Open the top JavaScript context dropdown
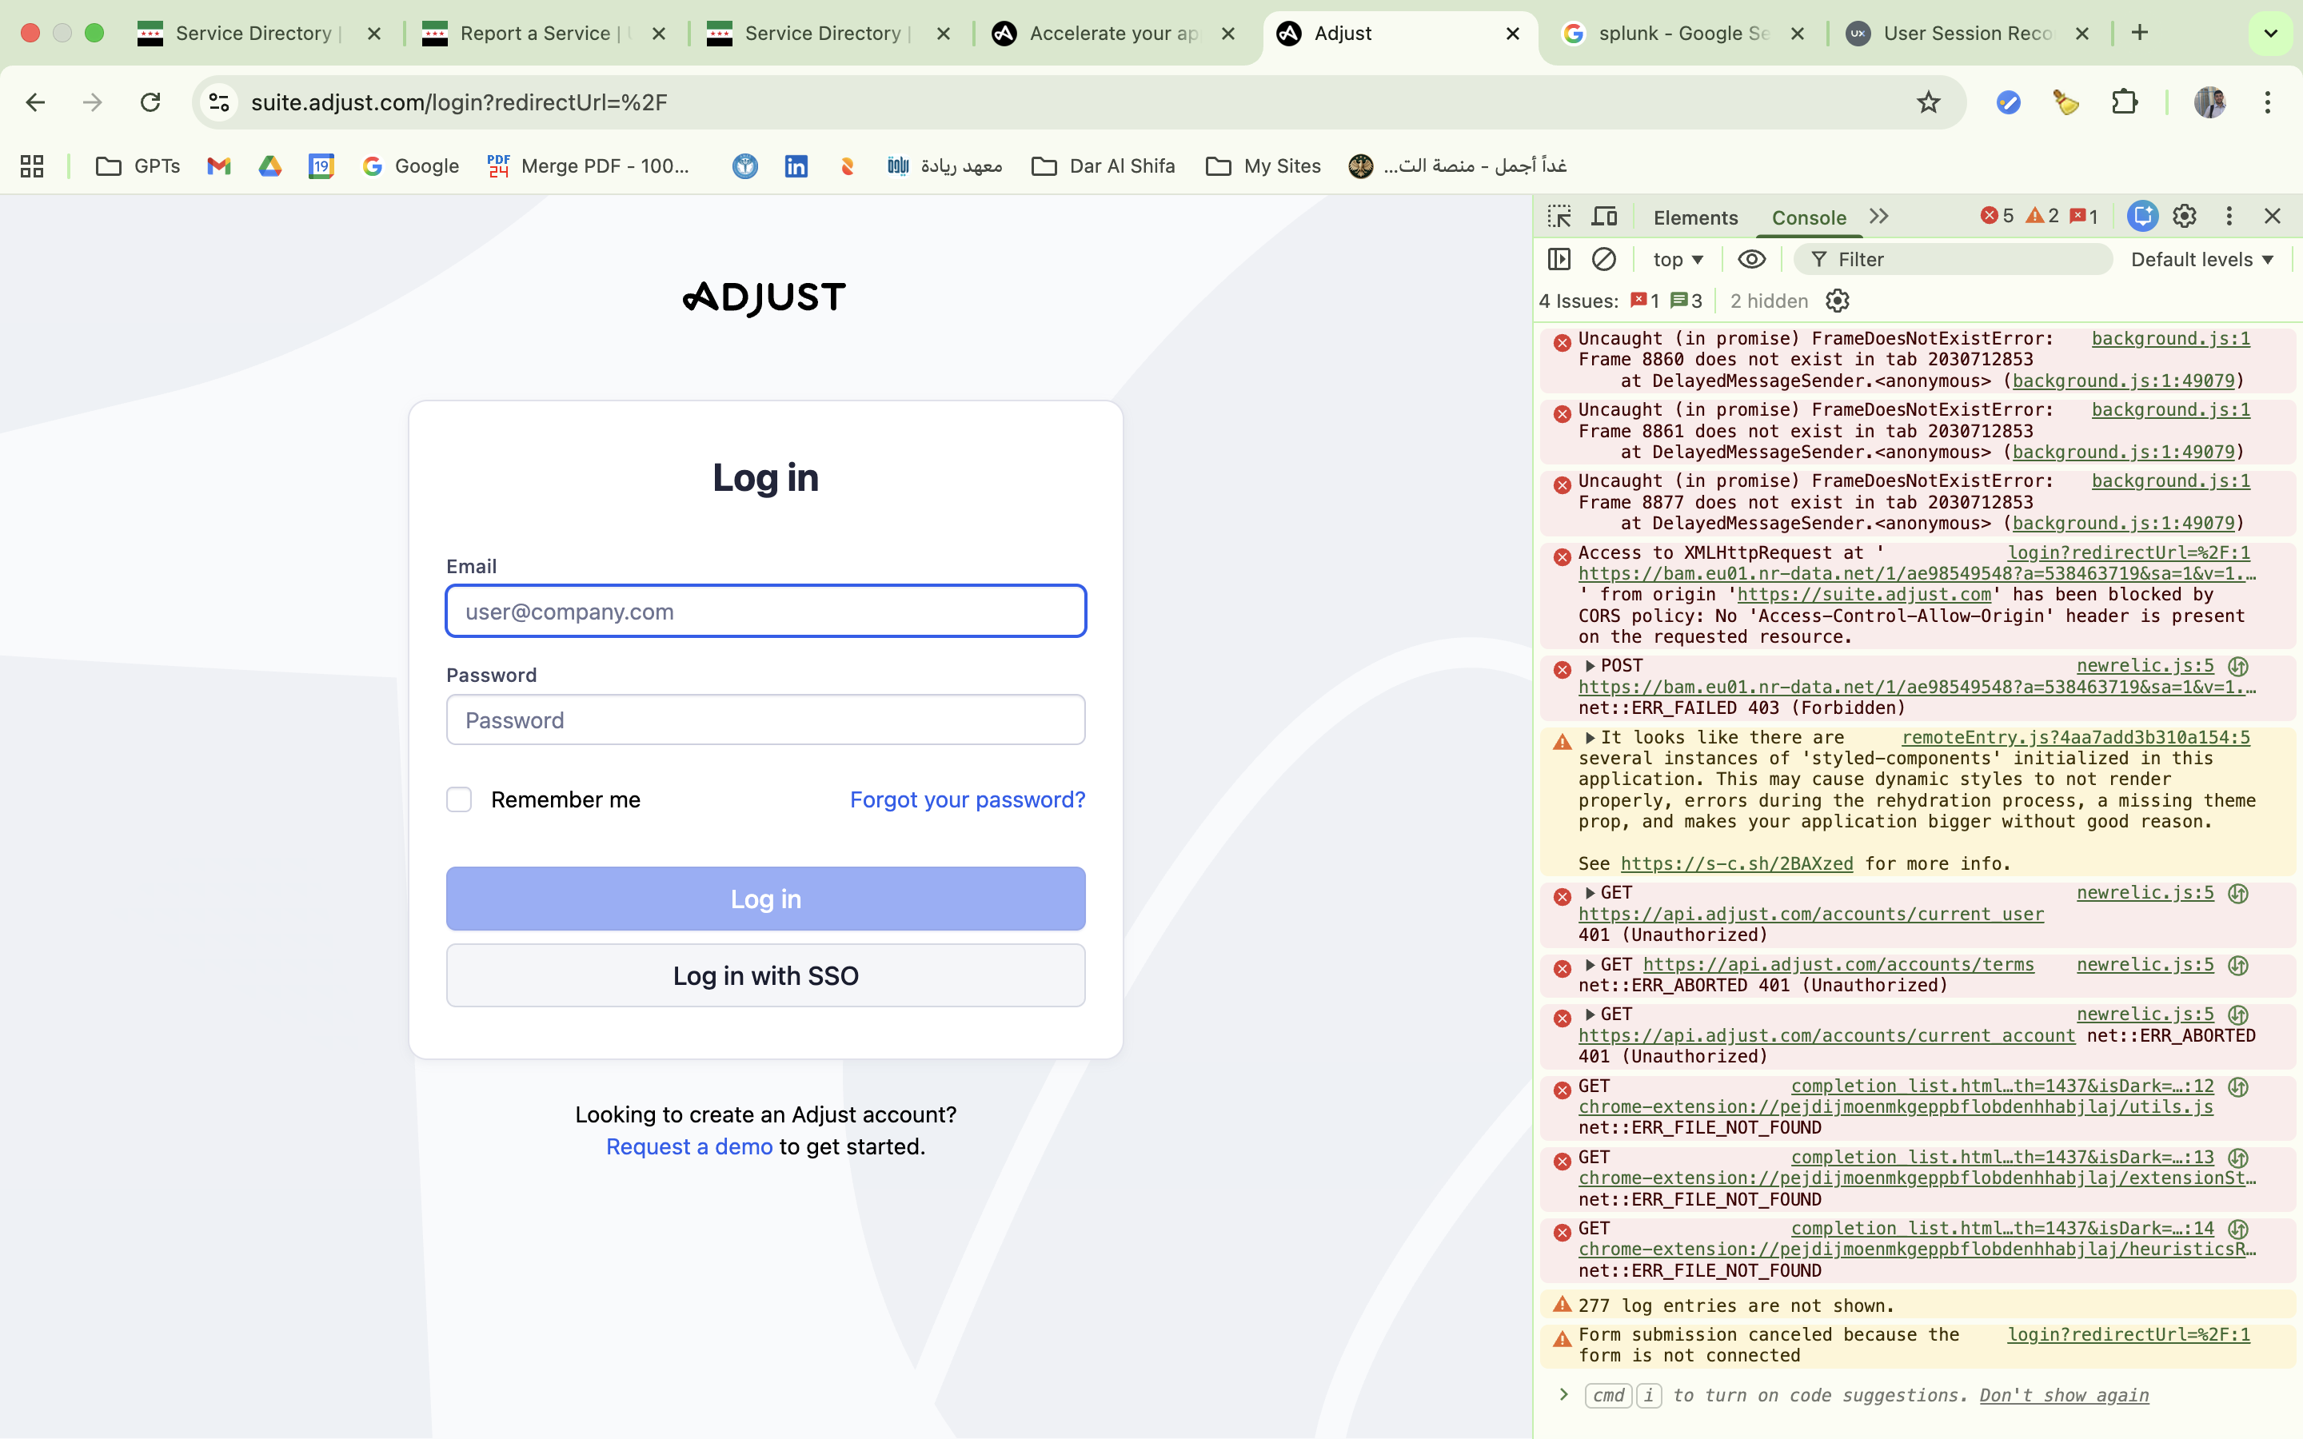2303x1439 pixels. (x=1678, y=259)
